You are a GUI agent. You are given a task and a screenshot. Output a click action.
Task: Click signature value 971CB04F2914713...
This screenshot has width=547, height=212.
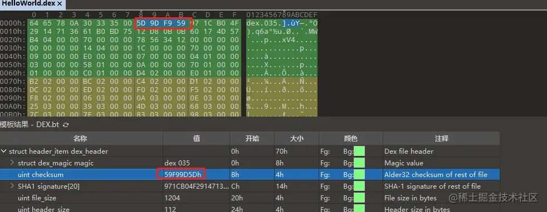click(197, 186)
